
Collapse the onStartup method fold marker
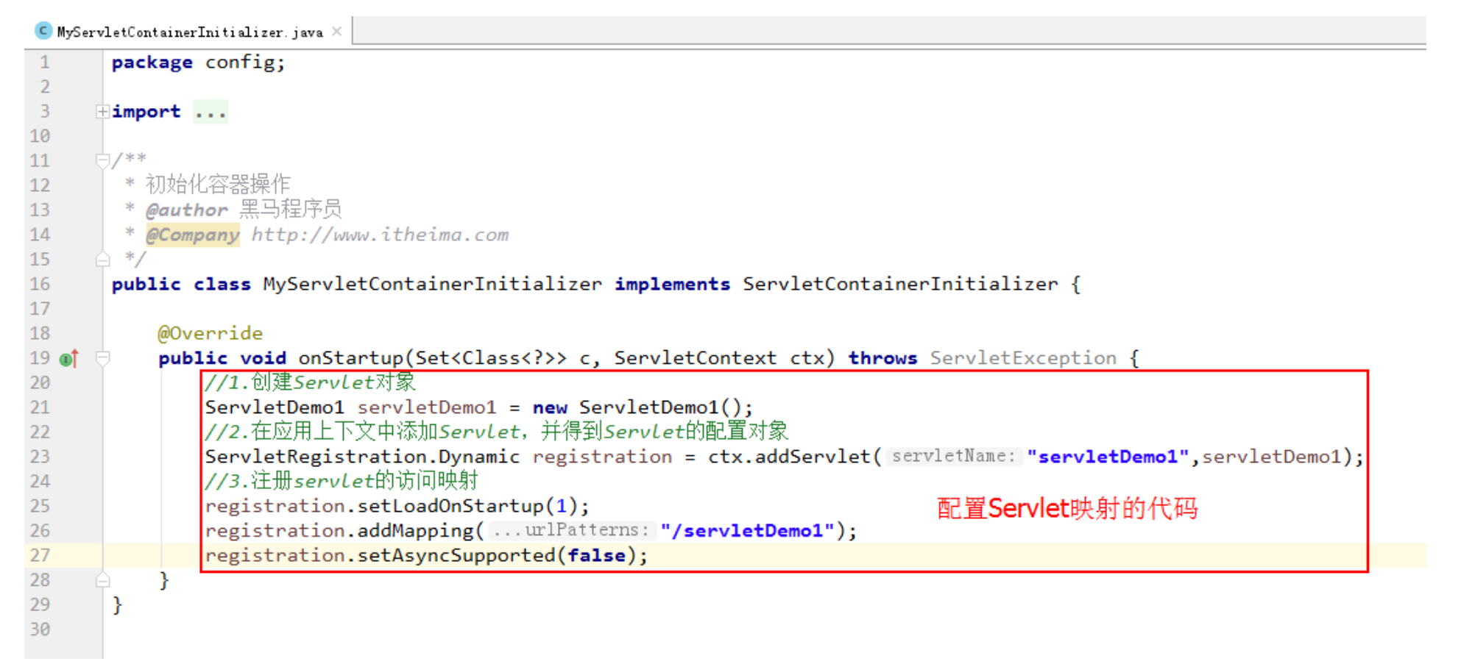pos(102,358)
